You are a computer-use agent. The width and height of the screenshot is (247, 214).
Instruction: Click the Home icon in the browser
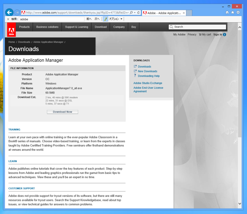pyautogui.click(x=227, y=12)
